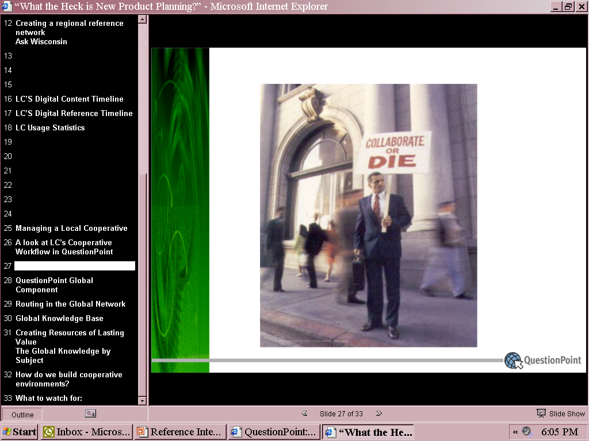The width and height of the screenshot is (589, 441).
Task: Switch to Reference Inte... PowerPoint taskbar item
Action: click(x=180, y=432)
